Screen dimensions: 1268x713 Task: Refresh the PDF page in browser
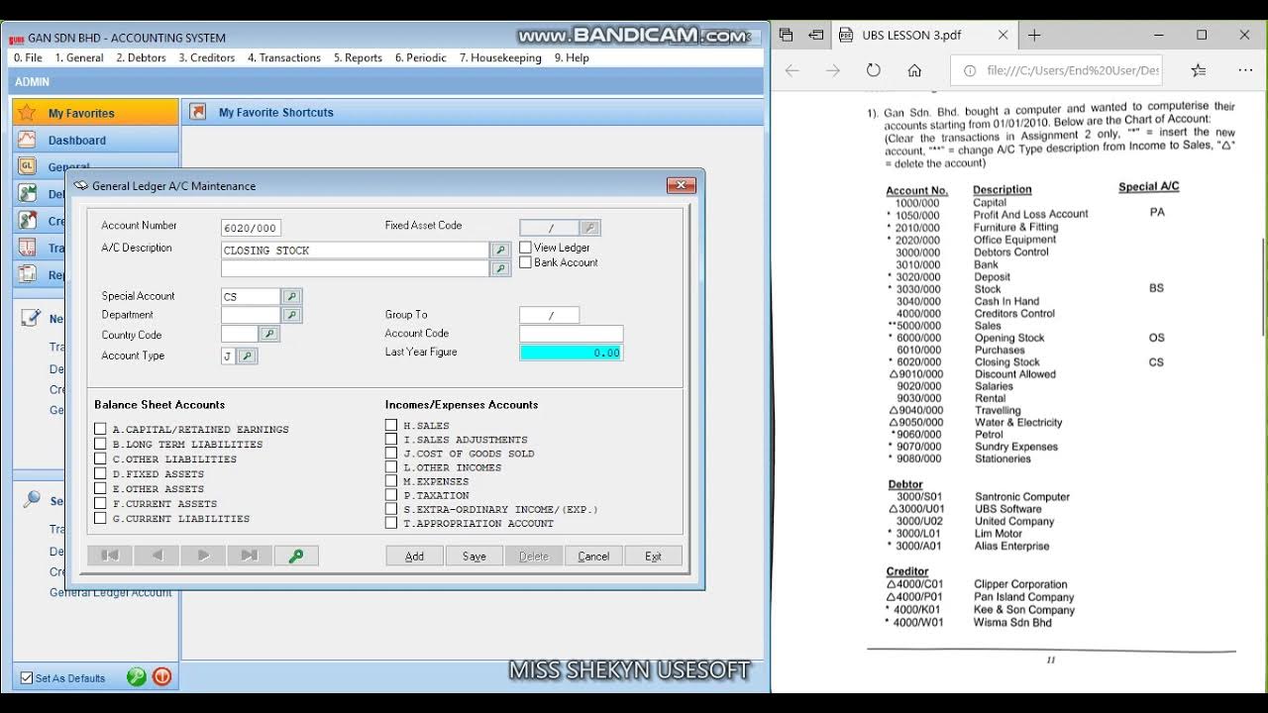(x=873, y=70)
